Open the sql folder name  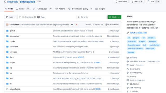(11, 68)
